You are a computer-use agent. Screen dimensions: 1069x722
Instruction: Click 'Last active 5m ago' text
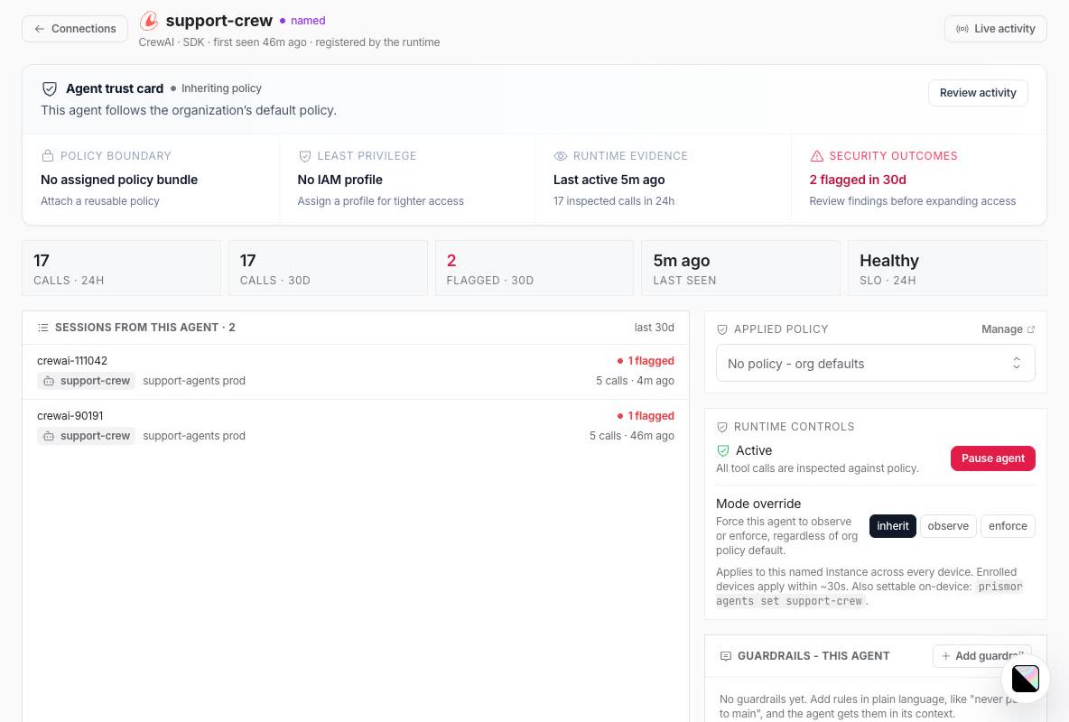pyautogui.click(x=609, y=180)
